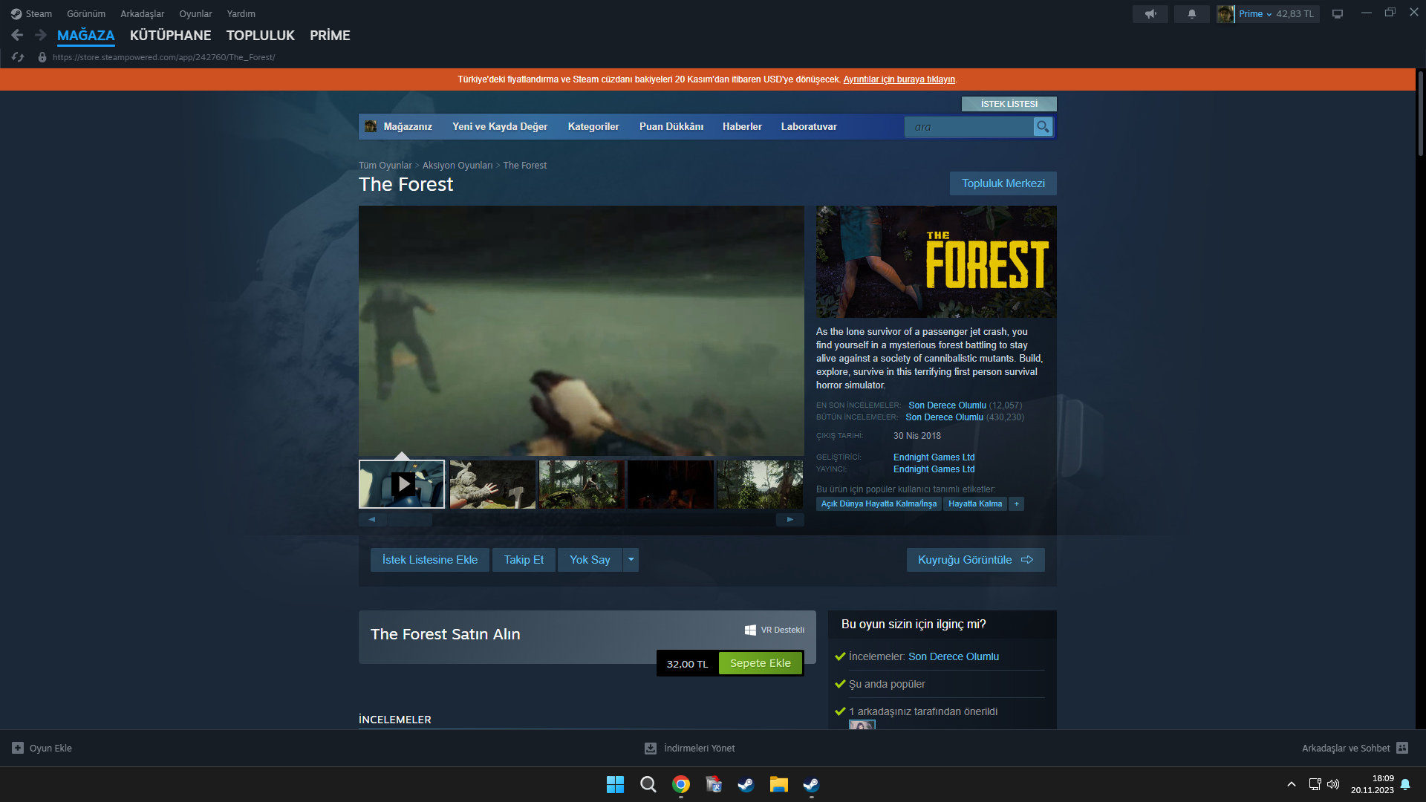The height and width of the screenshot is (802, 1426).
Task: Click the announcements megaphone icon
Action: 1150,14
